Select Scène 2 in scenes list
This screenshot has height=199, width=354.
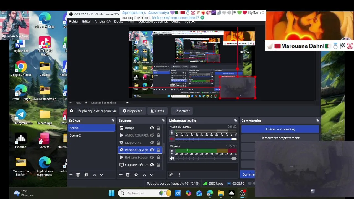(92, 135)
